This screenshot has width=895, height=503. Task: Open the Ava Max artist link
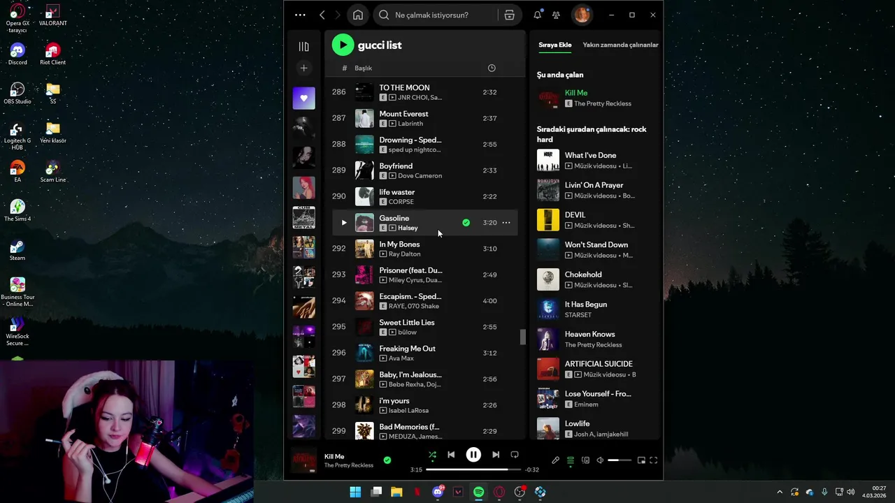tap(401, 358)
